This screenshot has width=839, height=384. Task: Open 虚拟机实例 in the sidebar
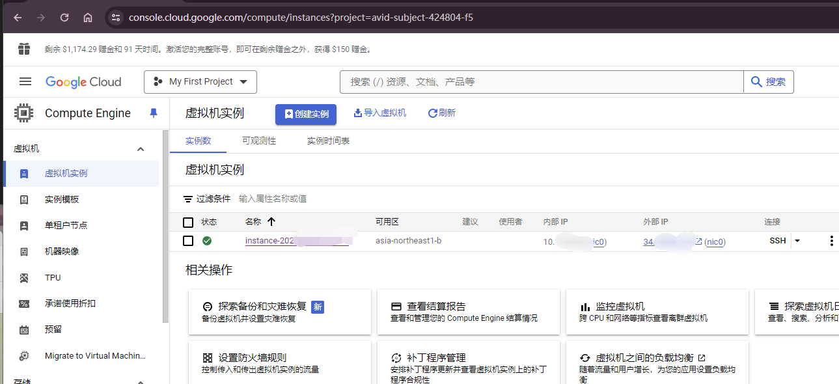tap(81, 174)
